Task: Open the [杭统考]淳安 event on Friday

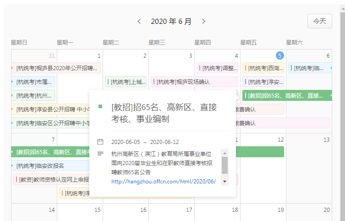Action: [x=263, y=82]
